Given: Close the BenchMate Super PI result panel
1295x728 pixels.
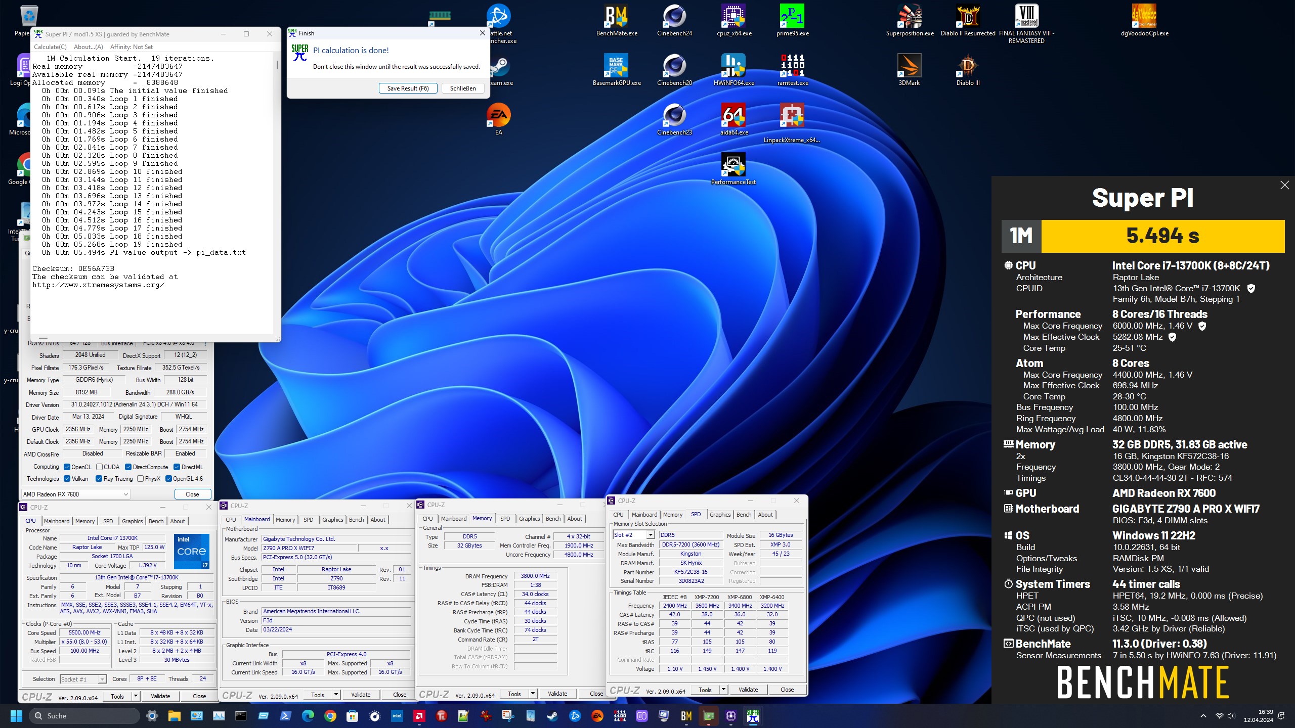Looking at the screenshot, I should pyautogui.click(x=1284, y=185).
